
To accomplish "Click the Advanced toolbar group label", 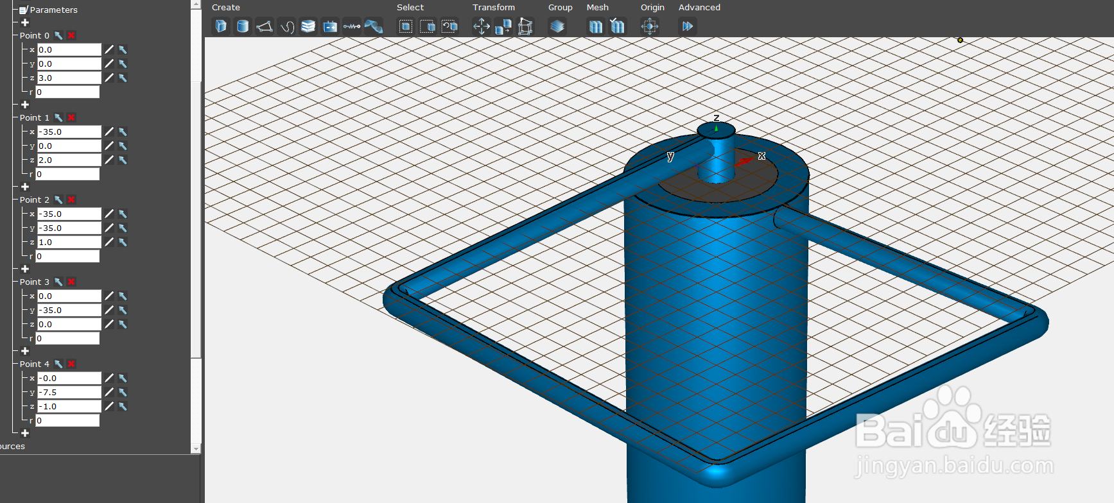I will coord(699,8).
